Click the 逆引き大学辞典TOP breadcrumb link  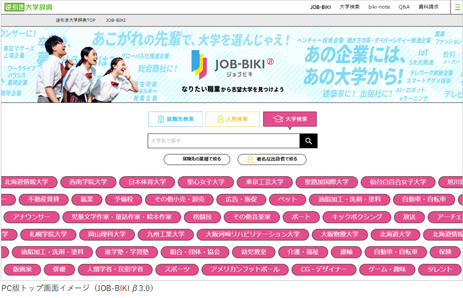click(75, 20)
